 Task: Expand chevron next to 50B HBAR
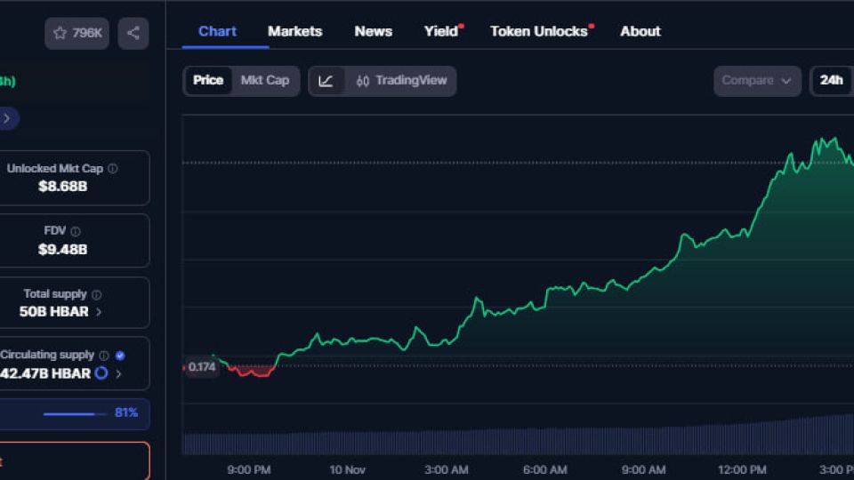point(99,312)
